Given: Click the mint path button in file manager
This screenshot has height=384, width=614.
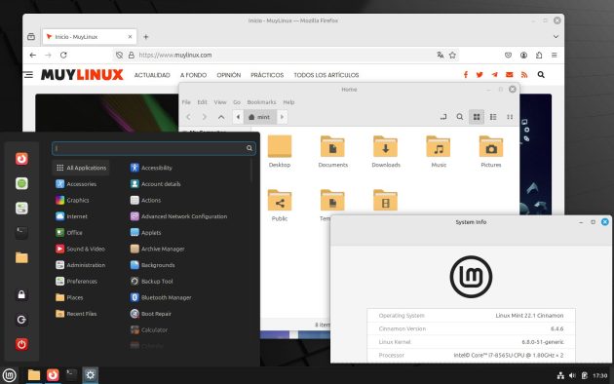Looking at the screenshot, I should pos(259,117).
